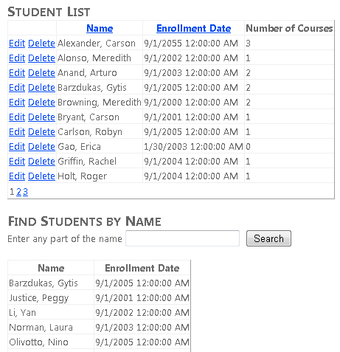Image resolution: width=340 pixels, height=352 pixels.
Task: Edit the Alexander, Carson row
Action: [17, 44]
